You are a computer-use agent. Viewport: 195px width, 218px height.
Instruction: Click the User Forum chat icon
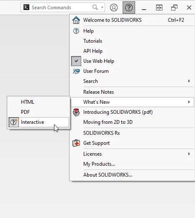(x=76, y=71)
